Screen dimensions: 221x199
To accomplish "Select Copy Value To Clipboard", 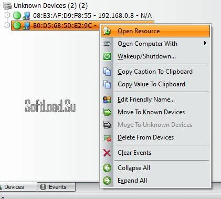I will tap(155, 84).
